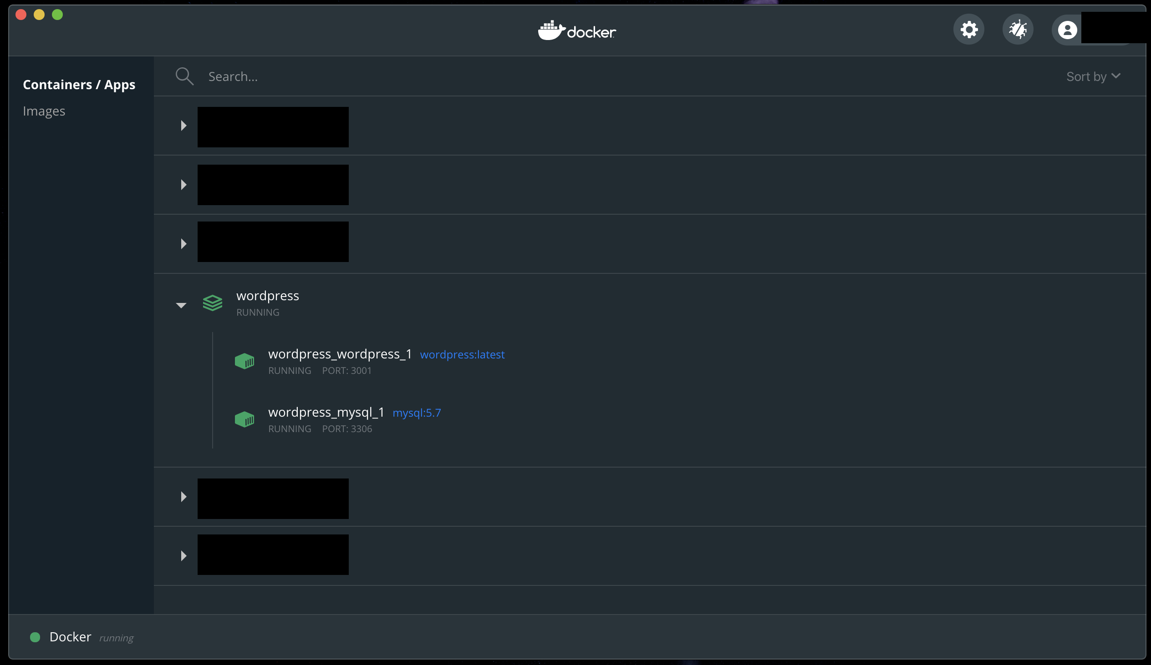Collapse the wordpress app group
Screen dimensions: 1151x665
pyautogui.click(x=181, y=305)
